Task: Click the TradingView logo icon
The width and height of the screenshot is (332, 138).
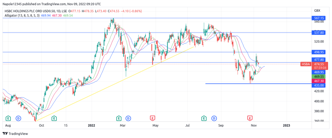Action: [5, 133]
